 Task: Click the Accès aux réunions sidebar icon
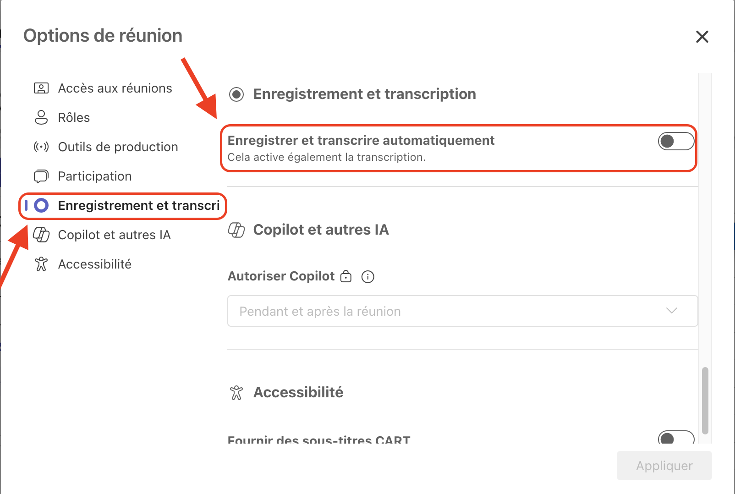41,88
